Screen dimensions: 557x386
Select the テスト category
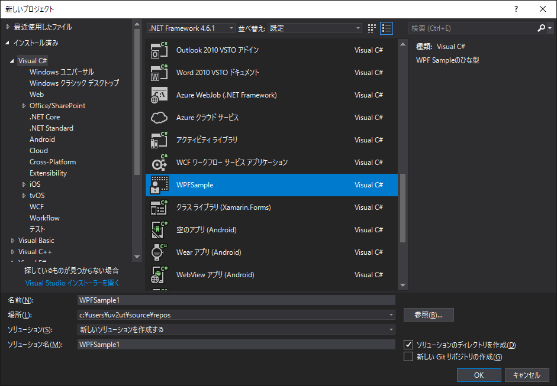click(37, 229)
